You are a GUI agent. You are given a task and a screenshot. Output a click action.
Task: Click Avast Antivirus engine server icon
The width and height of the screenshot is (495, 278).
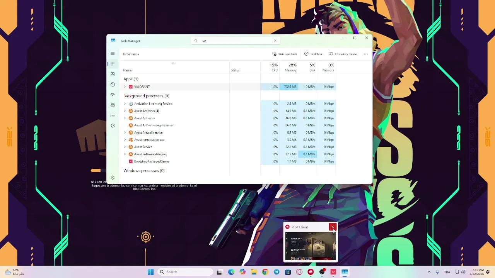131,125
